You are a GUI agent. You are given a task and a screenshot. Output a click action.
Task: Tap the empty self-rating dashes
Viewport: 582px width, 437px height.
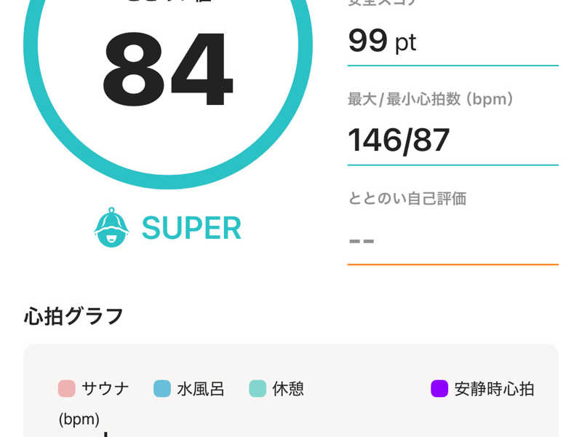click(x=362, y=241)
